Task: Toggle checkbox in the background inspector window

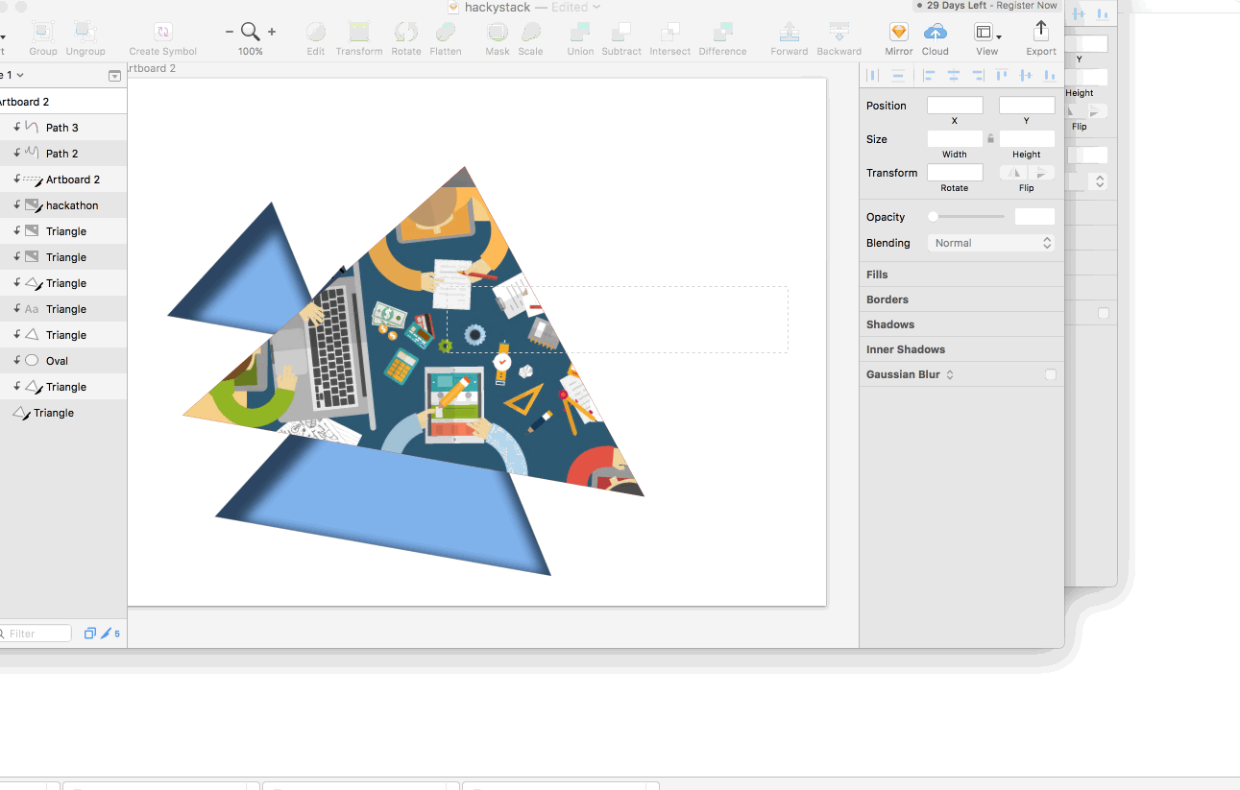Action: tap(1104, 313)
